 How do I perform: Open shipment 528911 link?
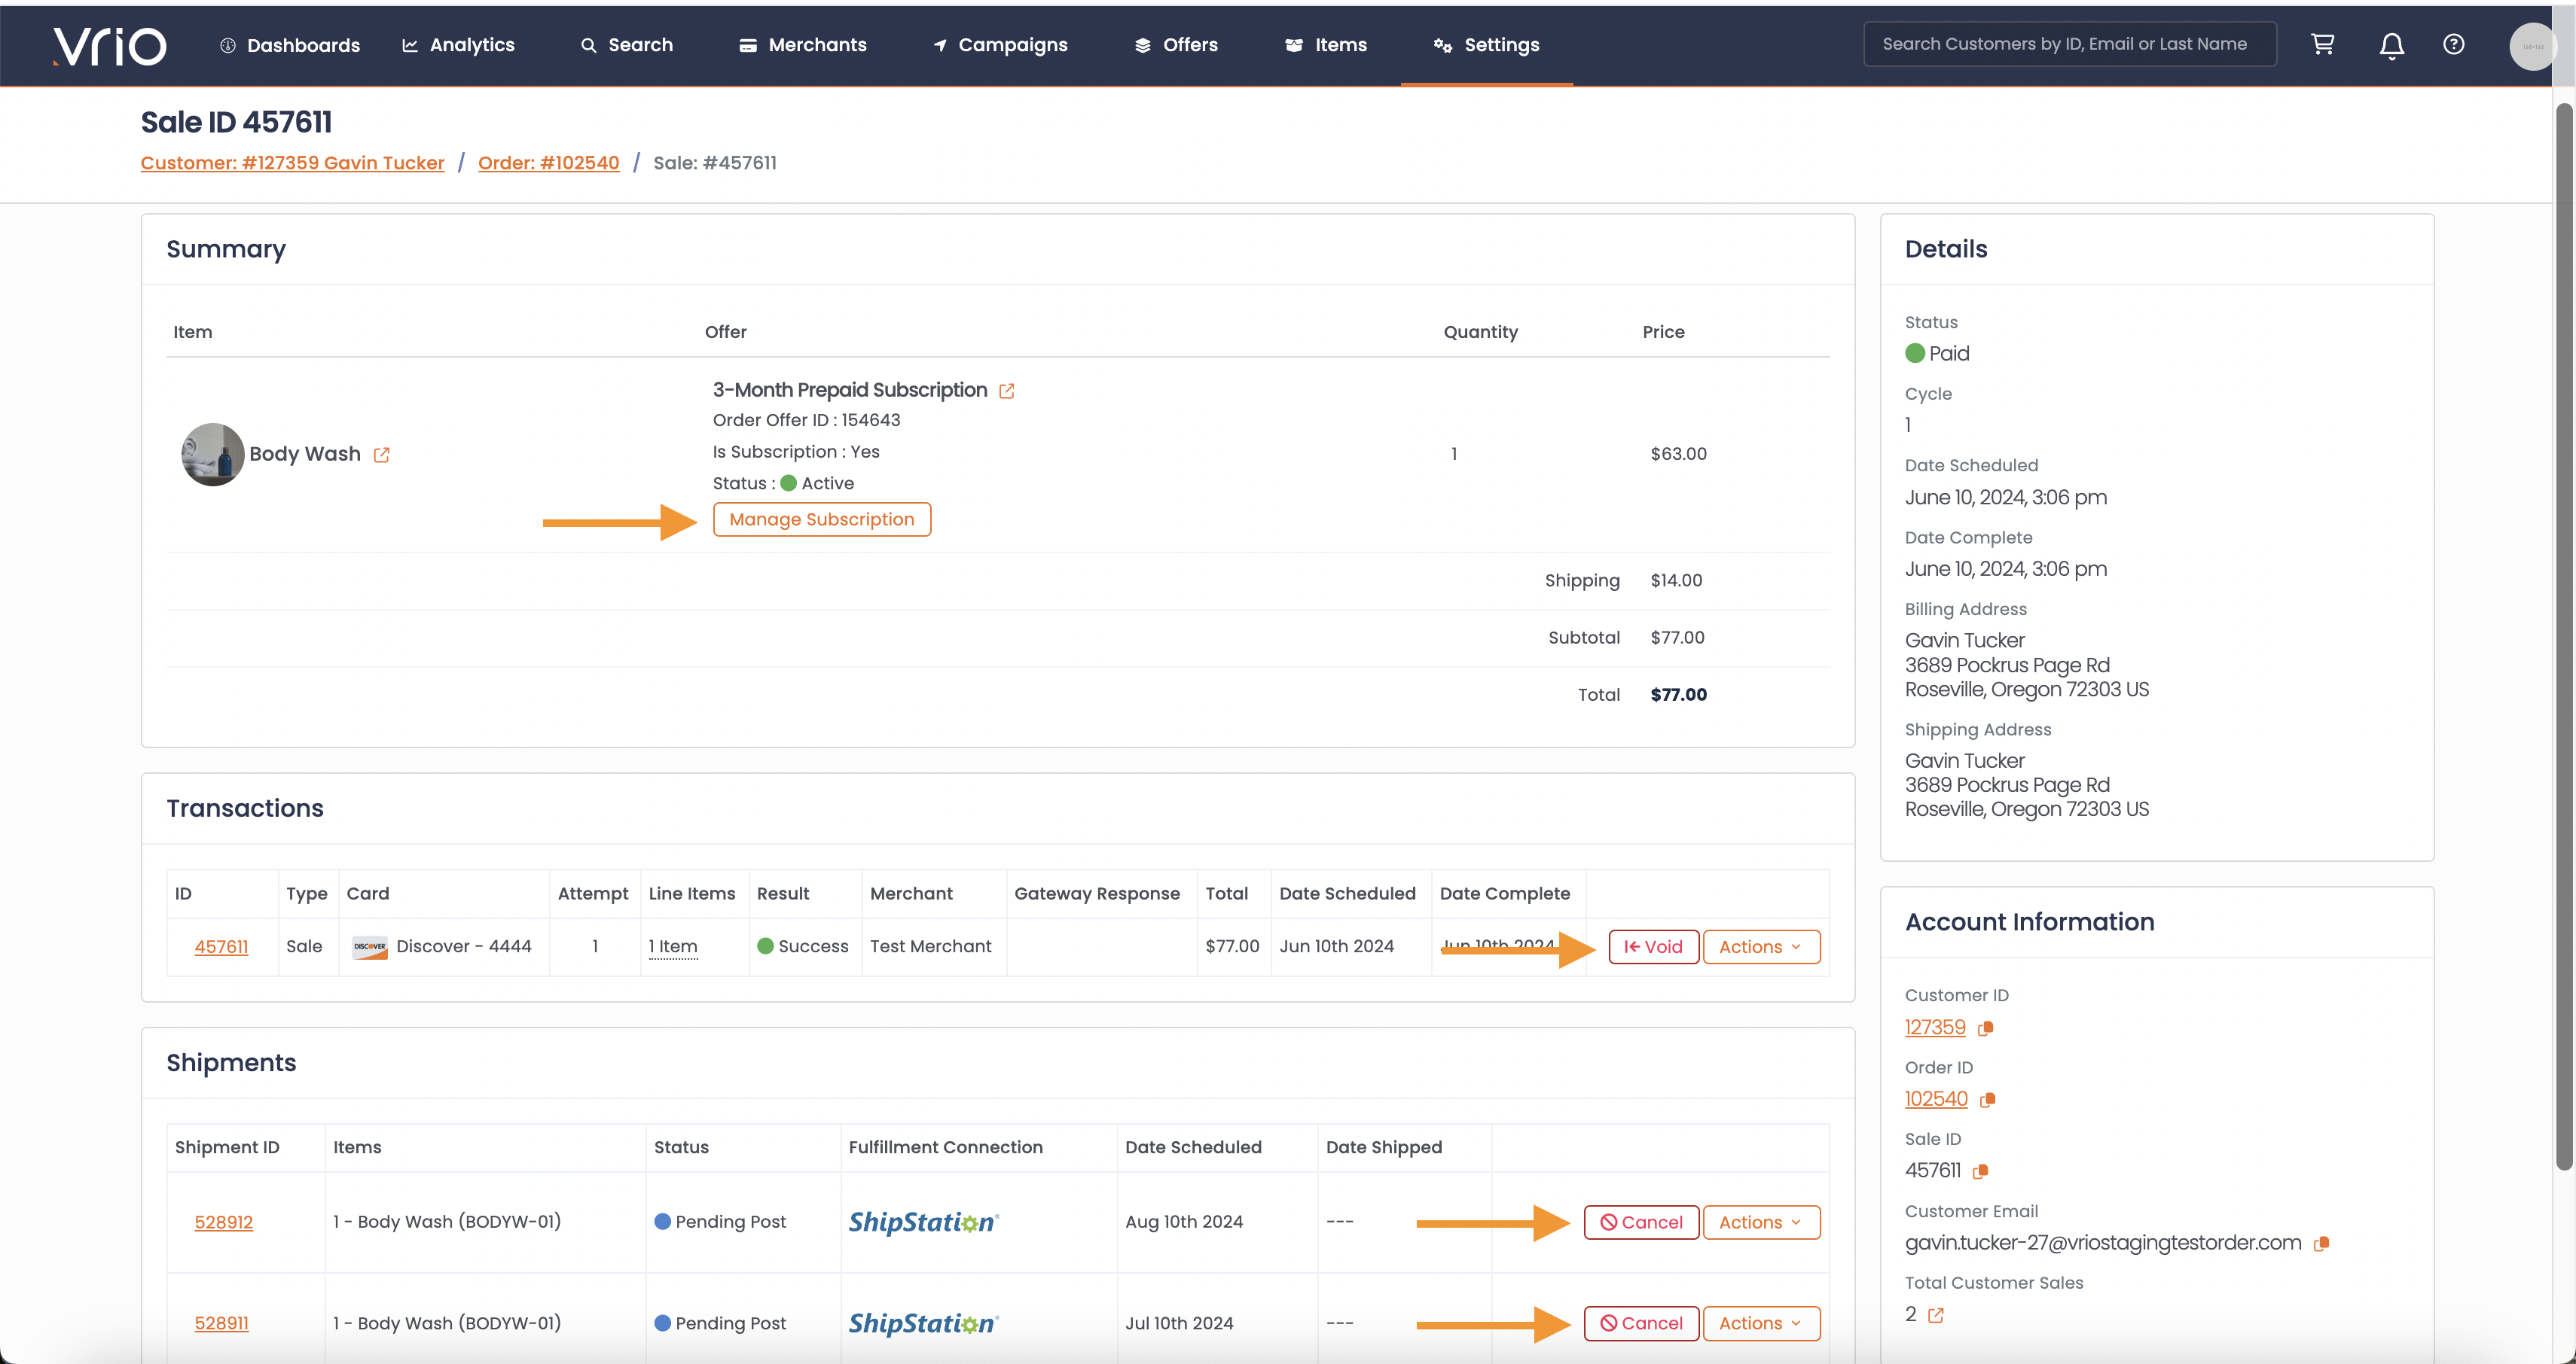click(221, 1323)
